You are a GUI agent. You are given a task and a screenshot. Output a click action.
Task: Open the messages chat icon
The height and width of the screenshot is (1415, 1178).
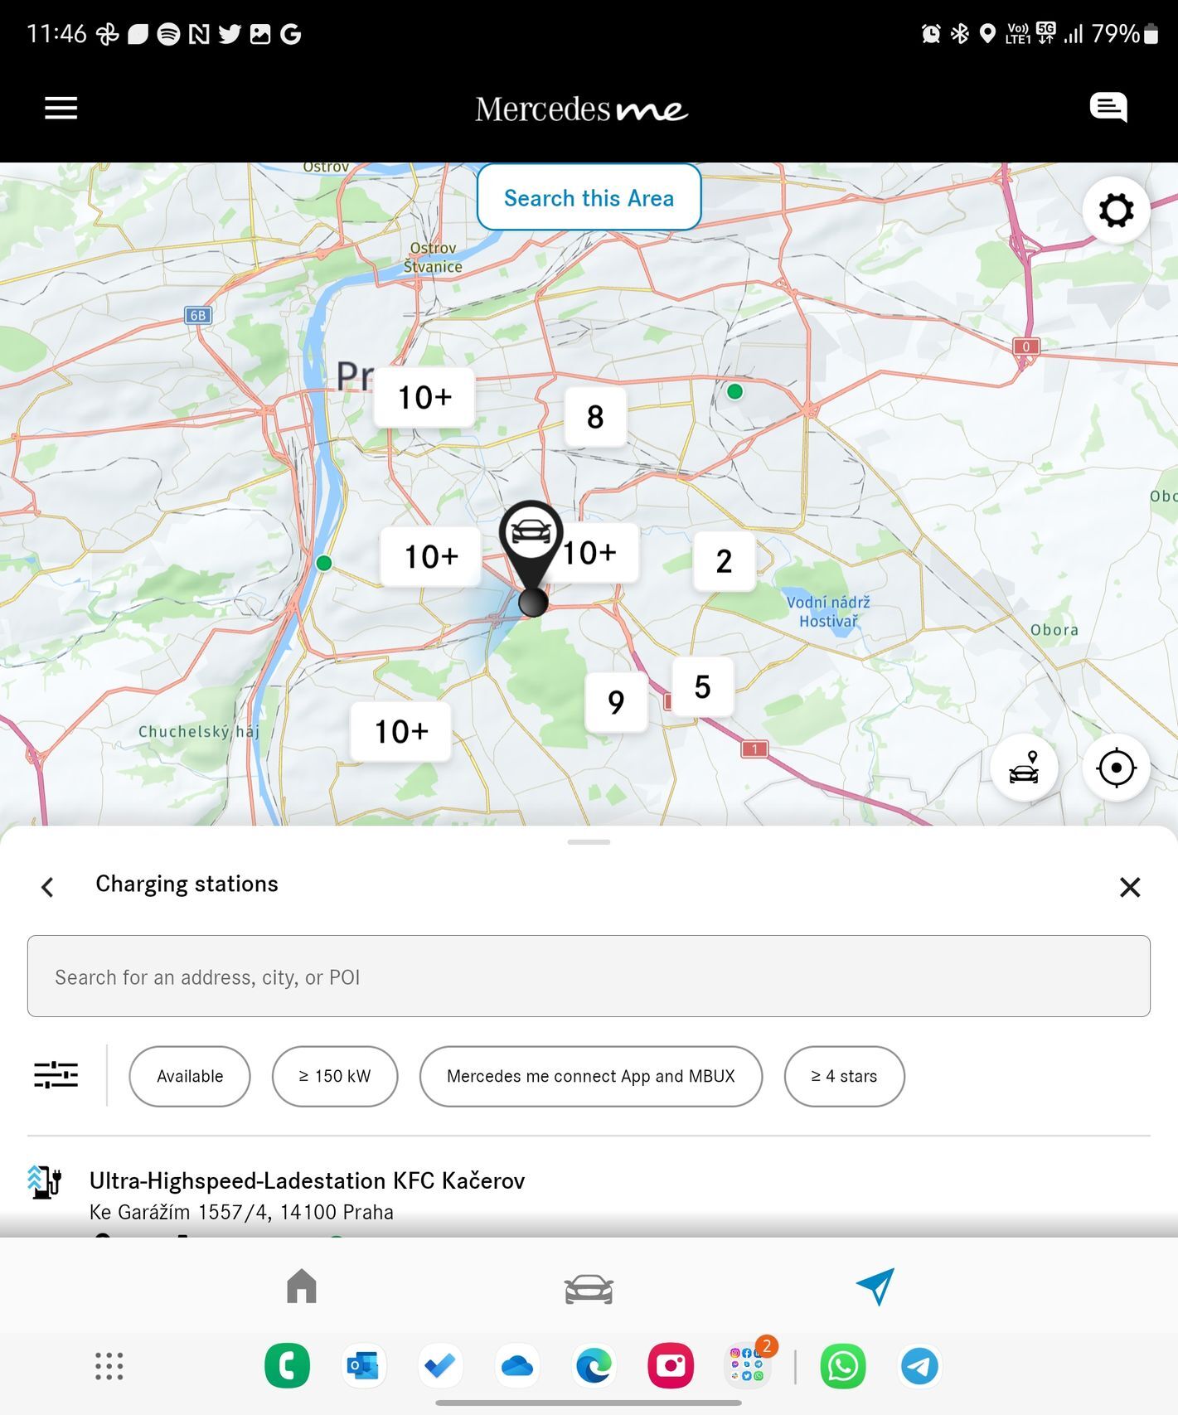1108,108
